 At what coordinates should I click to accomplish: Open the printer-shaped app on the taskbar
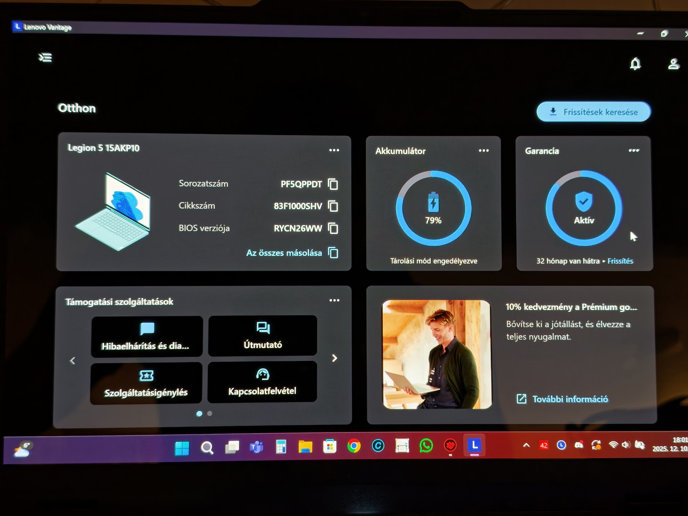coord(402,446)
